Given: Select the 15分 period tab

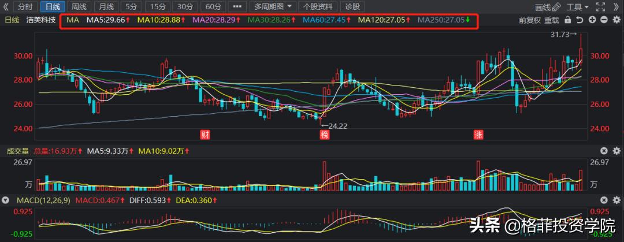Looking at the screenshot, I should point(158,7).
